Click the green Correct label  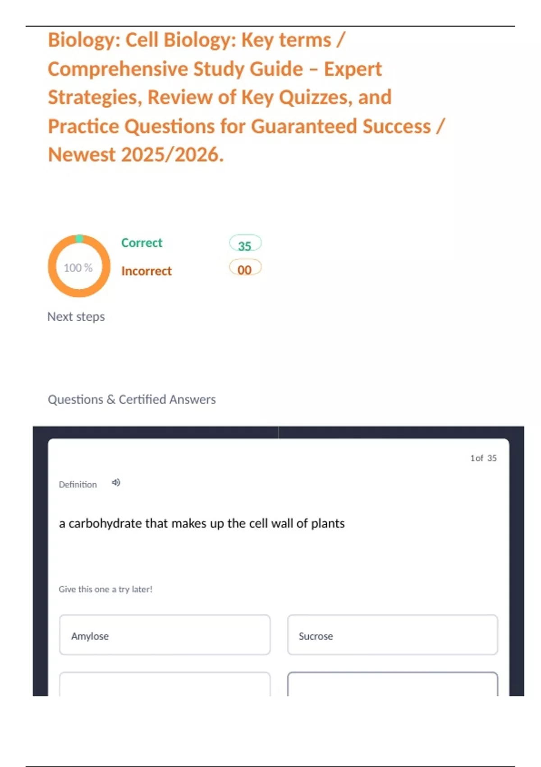coord(142,243)
